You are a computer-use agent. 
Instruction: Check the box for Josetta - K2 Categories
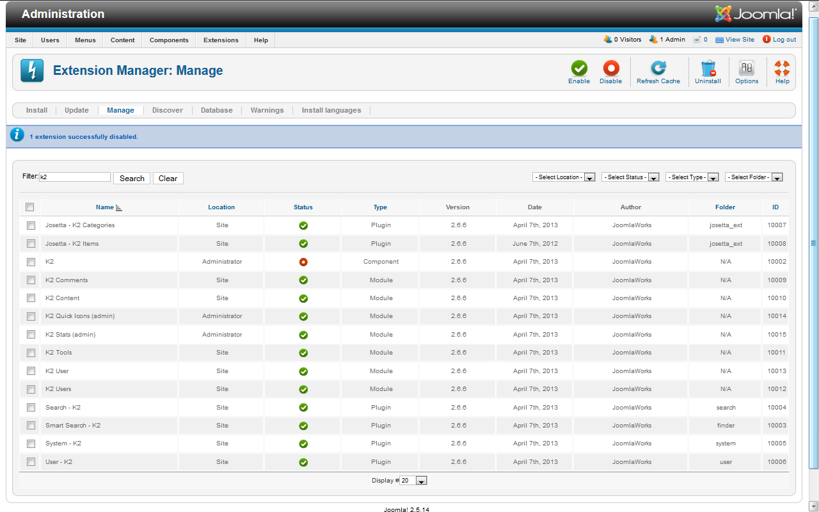click(x=31, y=225)
